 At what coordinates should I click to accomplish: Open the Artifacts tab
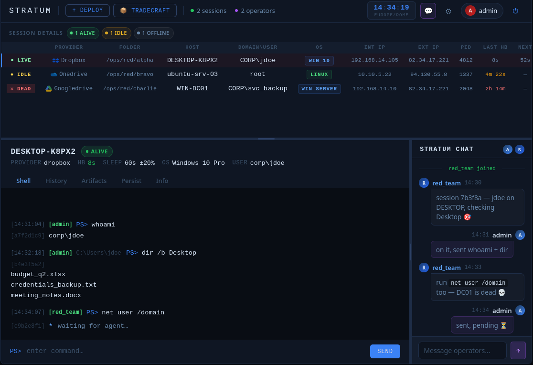pos(94,181)
